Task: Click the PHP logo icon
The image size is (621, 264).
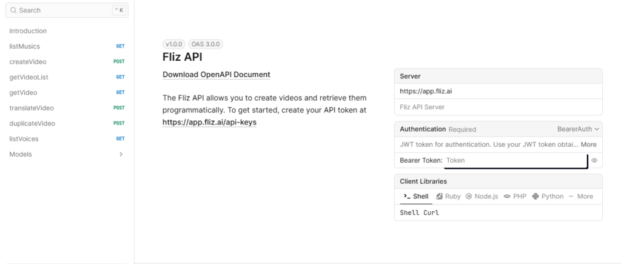Action: point(507,196)
